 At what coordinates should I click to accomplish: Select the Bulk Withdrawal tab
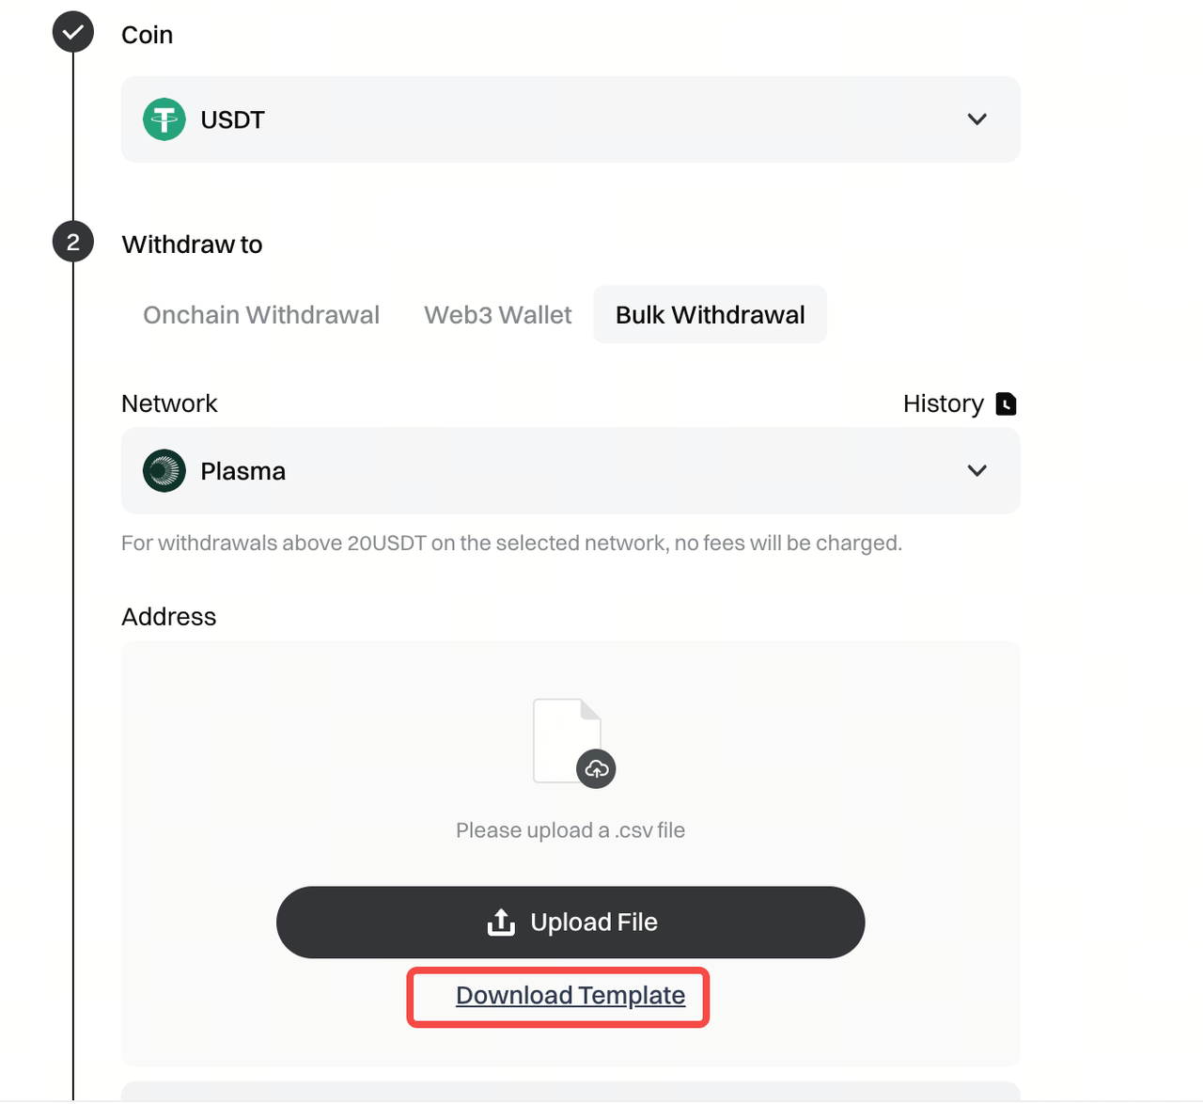coord(710,315)
